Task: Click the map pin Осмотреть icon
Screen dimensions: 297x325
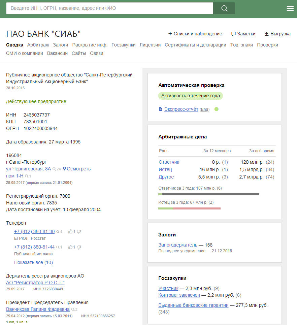Action: pos(64,169)
